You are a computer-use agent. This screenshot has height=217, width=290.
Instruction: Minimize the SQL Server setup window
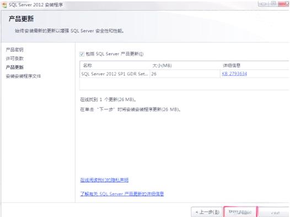click(264, 4)
